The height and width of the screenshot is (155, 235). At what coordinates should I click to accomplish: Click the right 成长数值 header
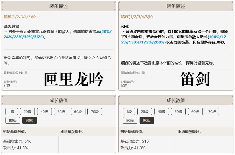click(176, 100)
